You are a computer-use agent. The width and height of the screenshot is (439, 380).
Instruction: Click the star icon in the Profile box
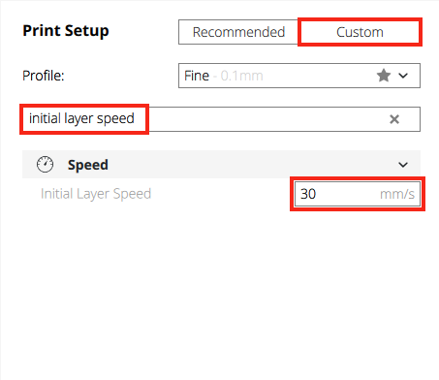coord(384,76)
